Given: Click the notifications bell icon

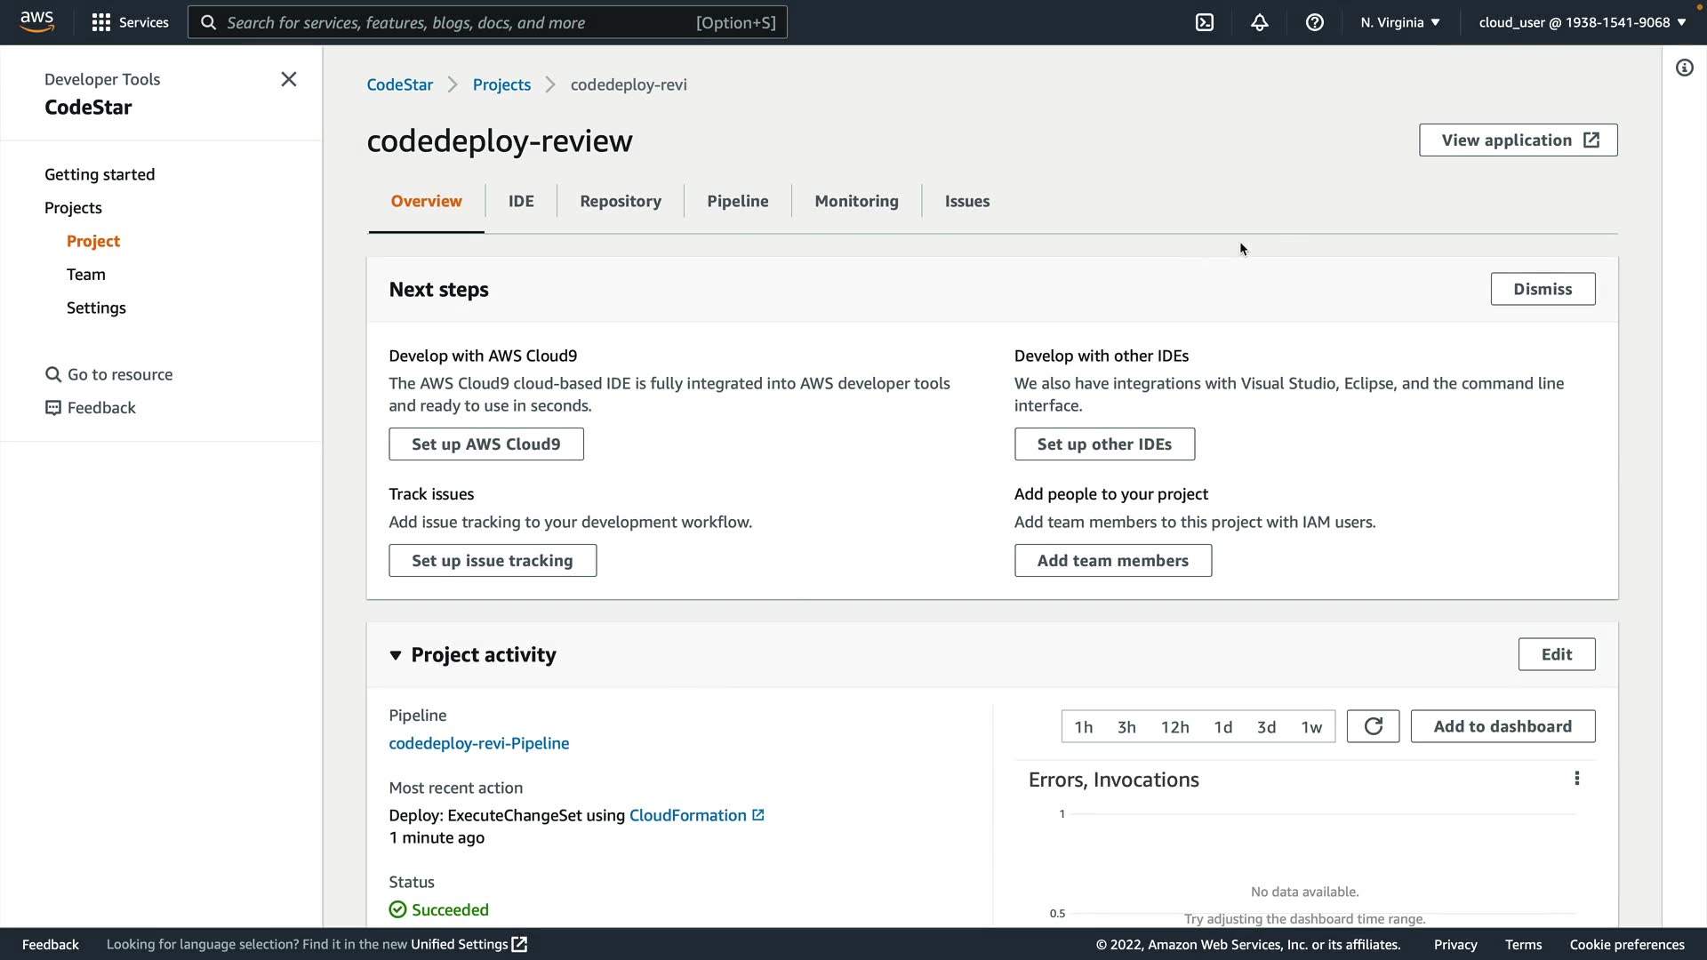Looking at the screenshot, I should (1260, 22).
